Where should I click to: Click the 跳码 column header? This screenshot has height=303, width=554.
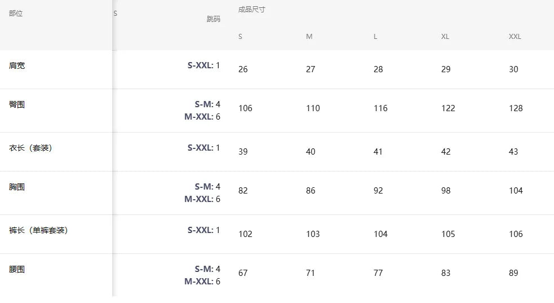point(213,19)
